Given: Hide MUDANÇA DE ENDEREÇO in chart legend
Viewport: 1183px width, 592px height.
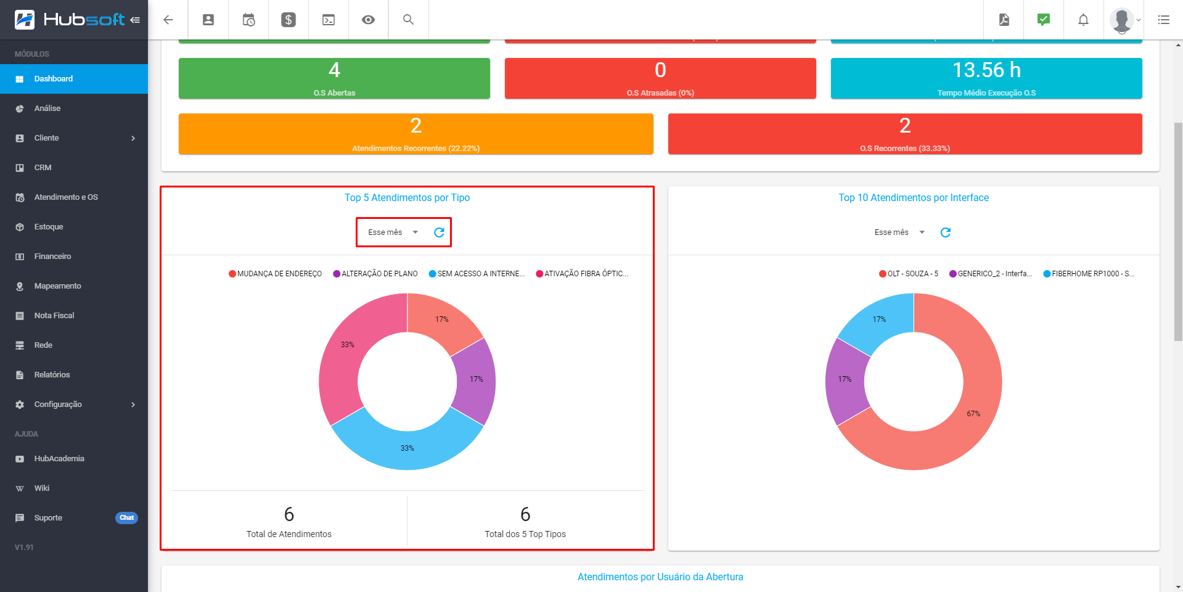Looking at the screenshot, I should [x=275, y=273].
